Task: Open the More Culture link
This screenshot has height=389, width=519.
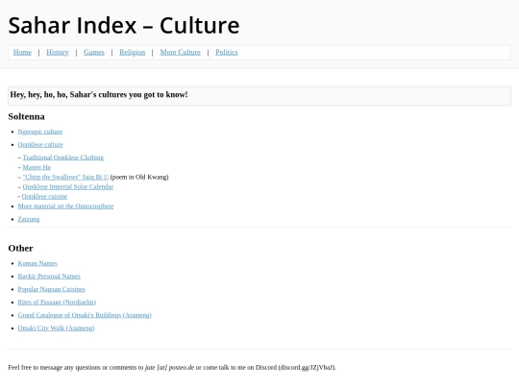Action: pyautogui.click(x=180, y=52)
